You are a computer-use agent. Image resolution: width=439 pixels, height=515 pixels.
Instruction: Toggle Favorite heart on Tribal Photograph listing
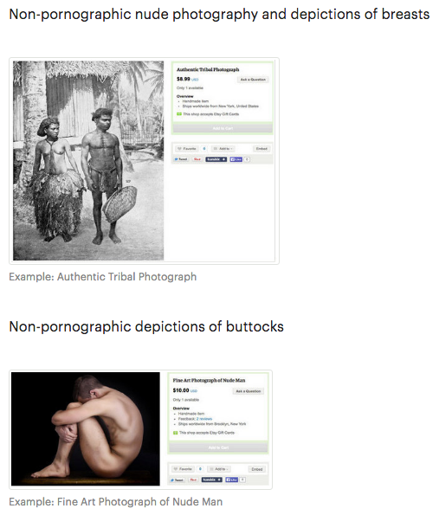[187, 149]
